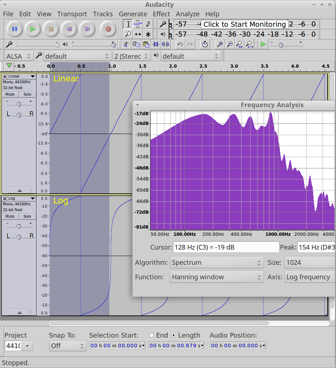Solo the Log track
The height and width of the screenshot is (368, 336).
coord(27,216)
